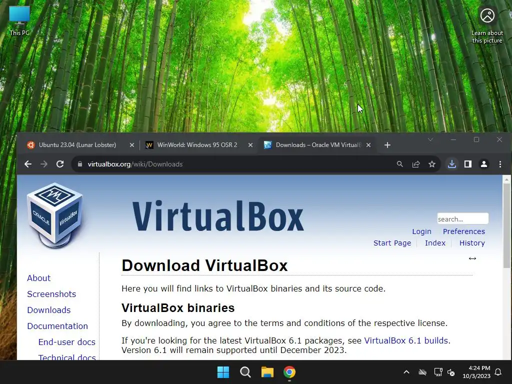Open the VirtualBox 6.1 builds link
The height and width of the screenshot is (384, 512).
(x=407, y=340)
